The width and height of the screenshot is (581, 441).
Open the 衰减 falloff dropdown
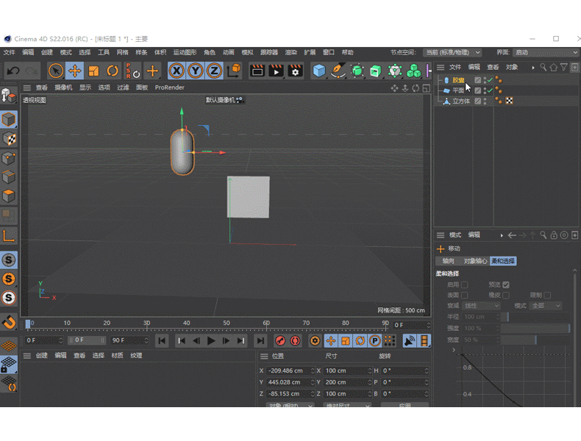click(x=481, y=306)
